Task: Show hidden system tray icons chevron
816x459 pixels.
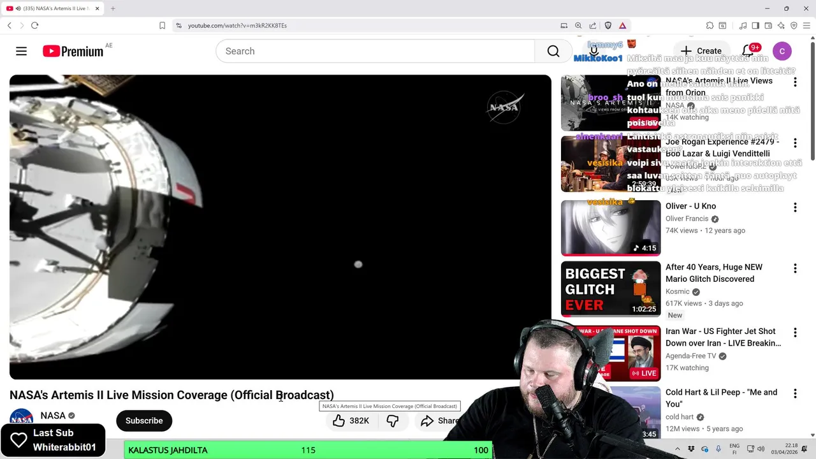Action: (677, 449)
